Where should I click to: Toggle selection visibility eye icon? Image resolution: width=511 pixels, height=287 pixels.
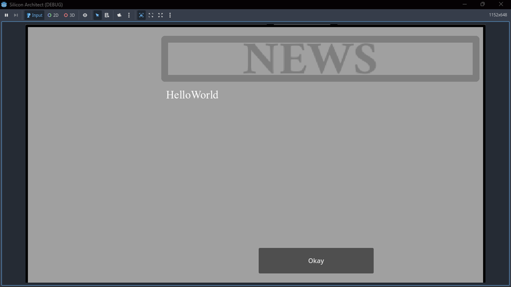[85, 15]
